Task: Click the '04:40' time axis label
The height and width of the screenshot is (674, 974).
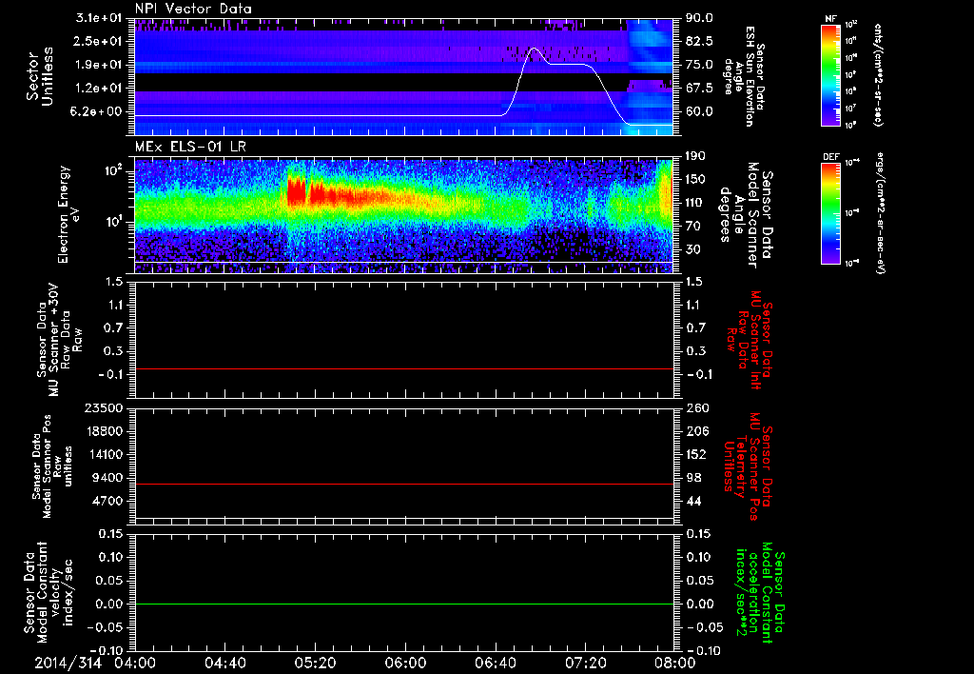Action: [x=224, y=663]
